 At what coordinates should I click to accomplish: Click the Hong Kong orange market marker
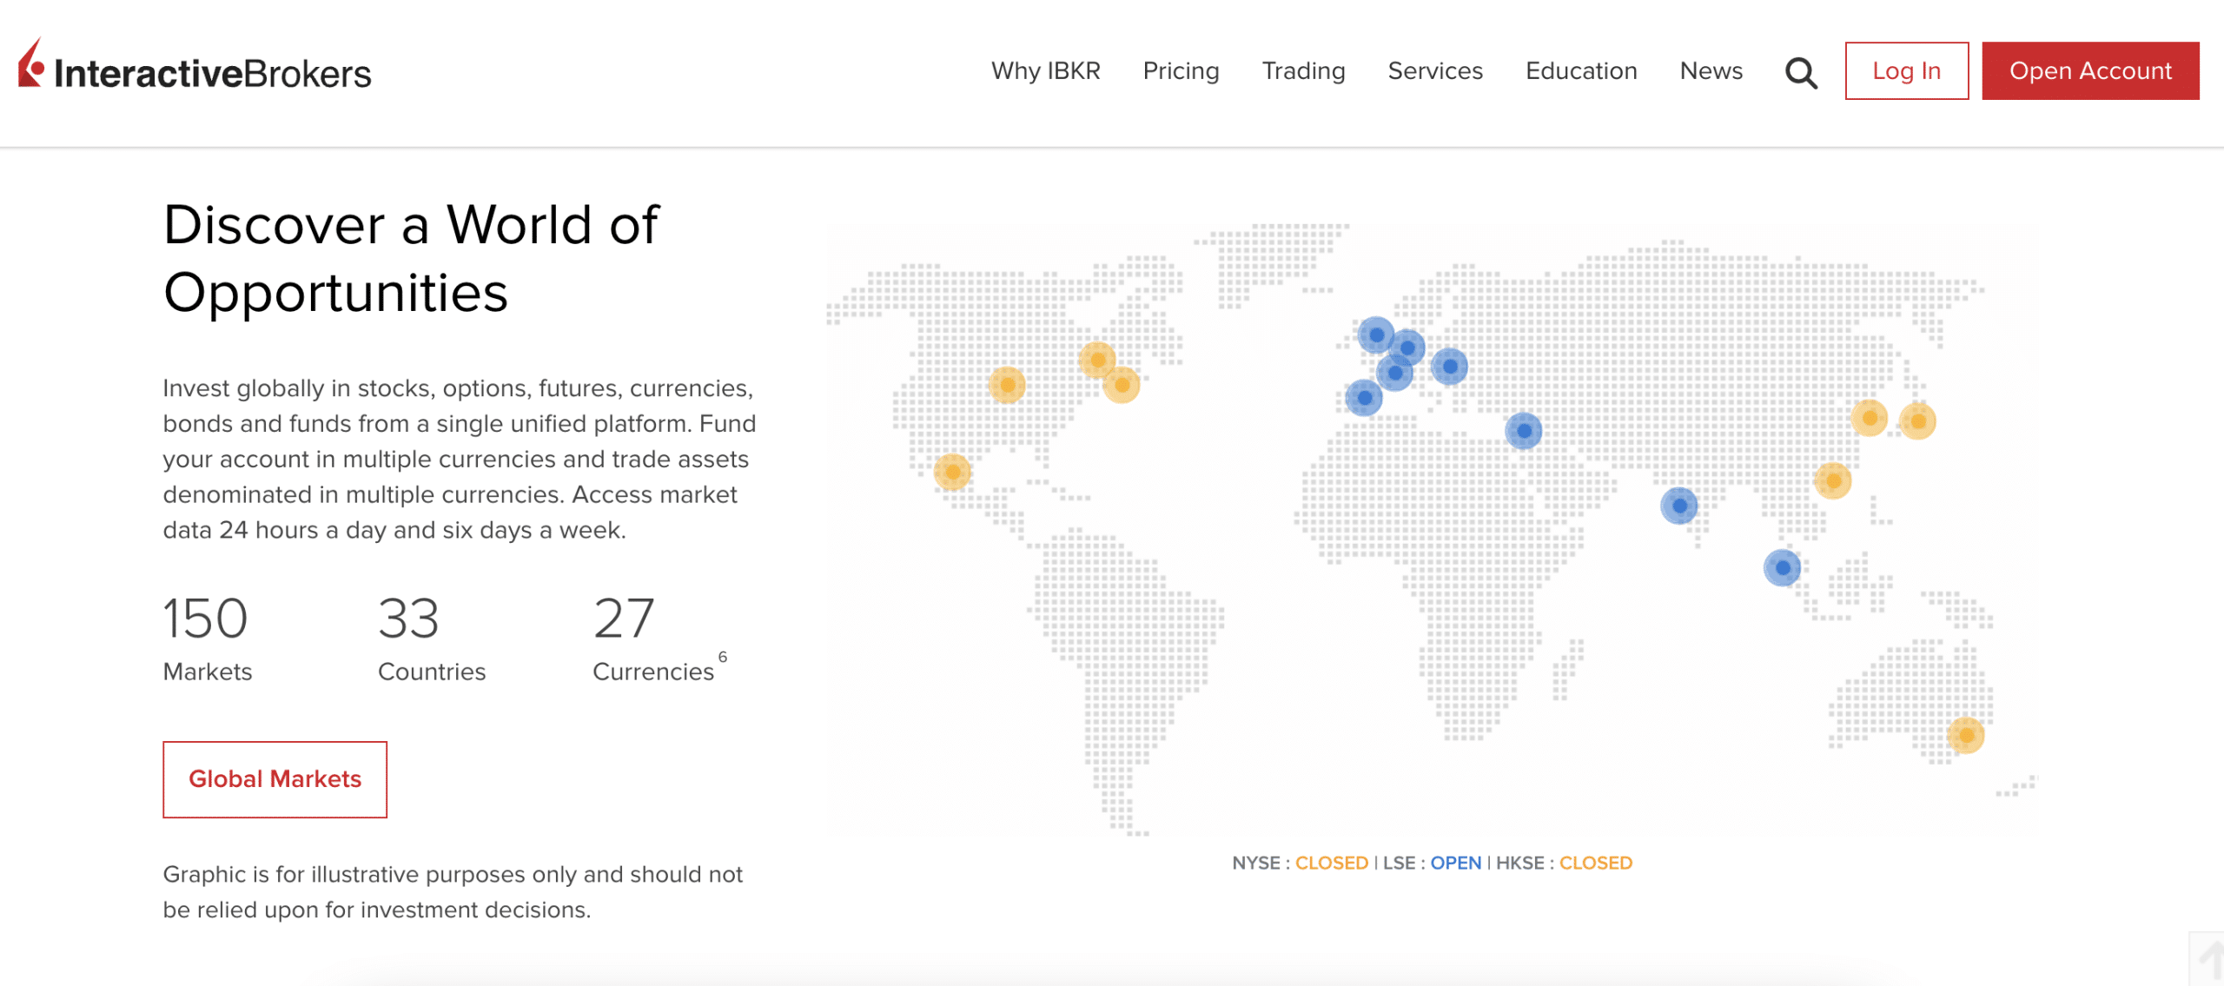click(1832, 480)
